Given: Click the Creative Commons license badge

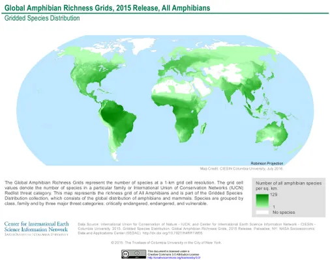Looking at the screenshot, I should (x=134, y=254).
